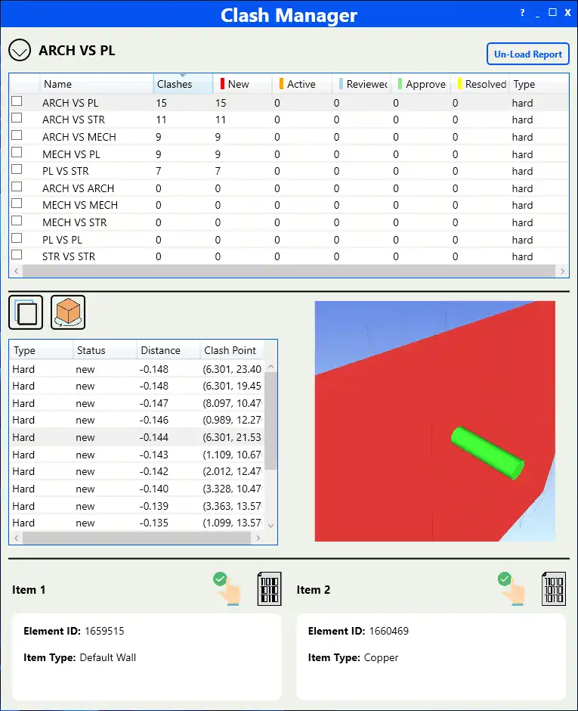
Task: Click Item 2 select element hand icon
Action: coord(511,588)
